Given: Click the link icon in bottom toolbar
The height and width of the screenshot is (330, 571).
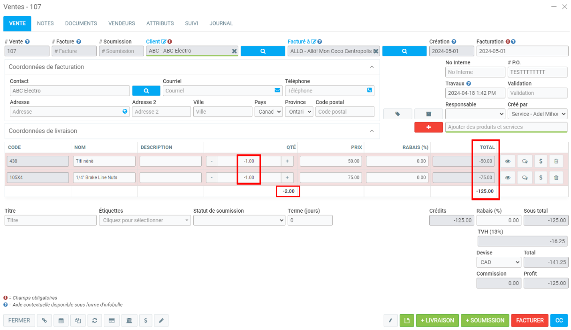Looking at the screenshot, I should pos(44,320).
